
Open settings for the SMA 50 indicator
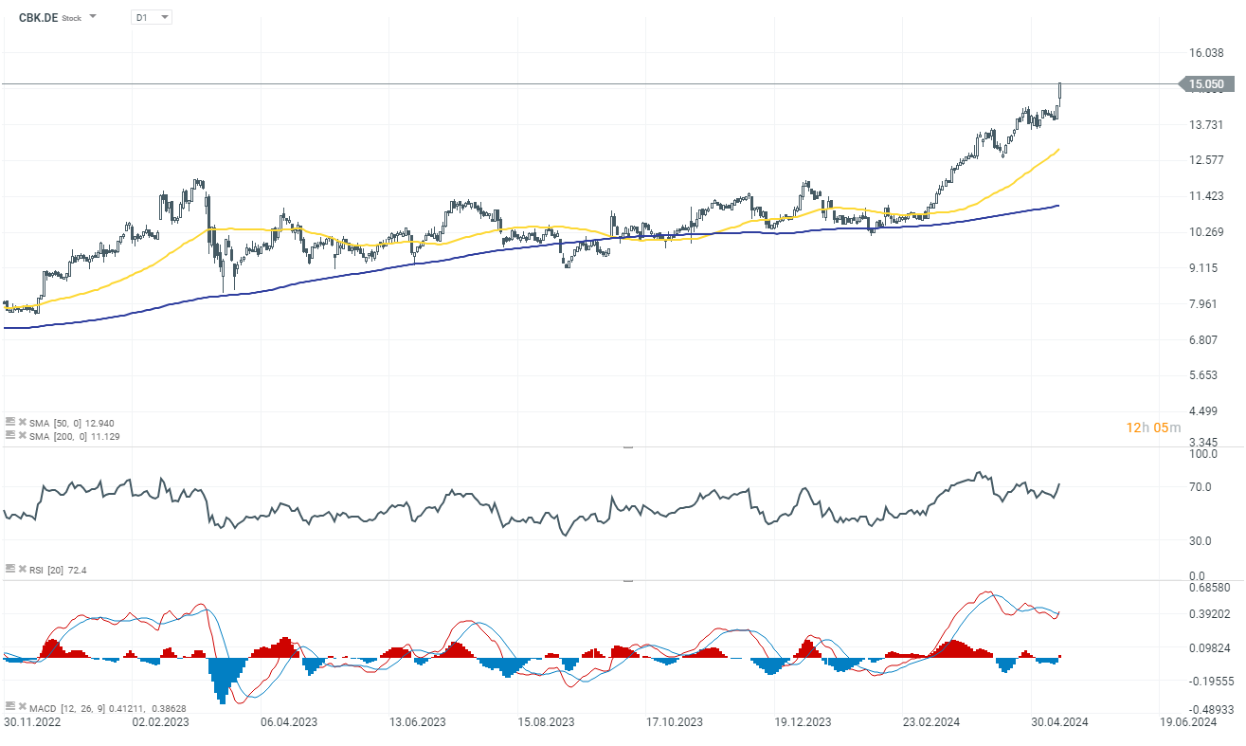coord(9,423)
